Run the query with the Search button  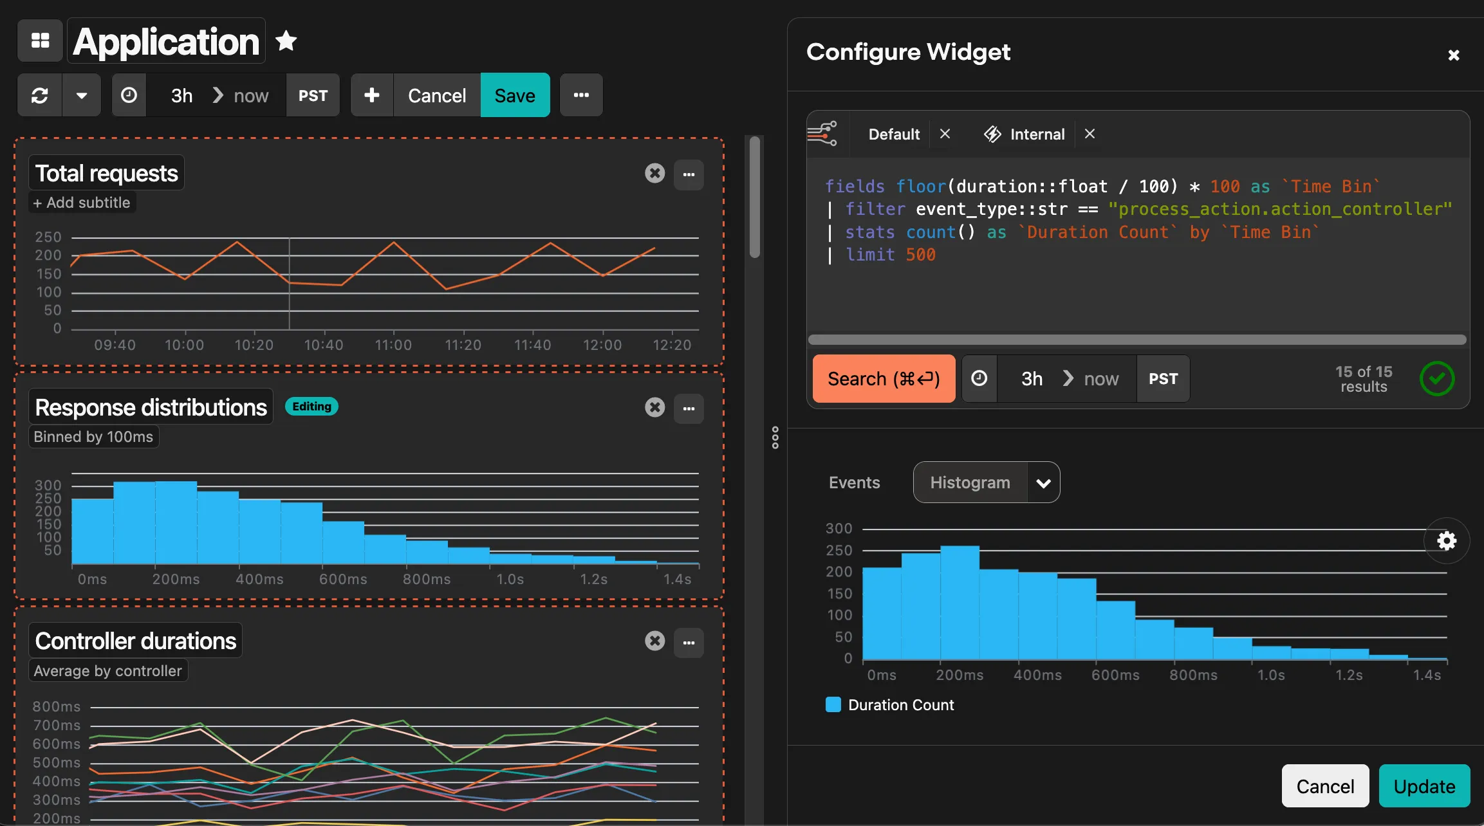(x=884, y=378)
